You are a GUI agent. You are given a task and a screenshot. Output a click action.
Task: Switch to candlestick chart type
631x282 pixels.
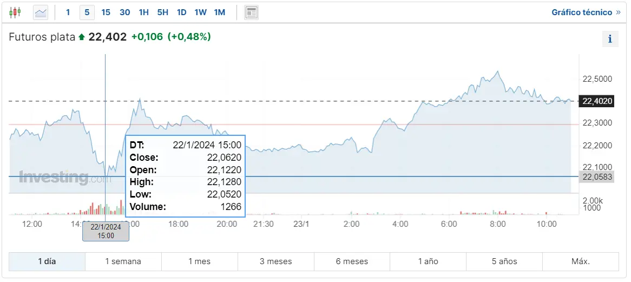coord(15,12)
